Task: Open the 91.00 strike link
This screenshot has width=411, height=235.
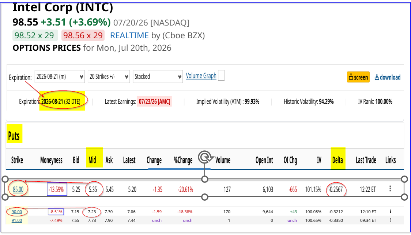Action: tap(16, 220)
